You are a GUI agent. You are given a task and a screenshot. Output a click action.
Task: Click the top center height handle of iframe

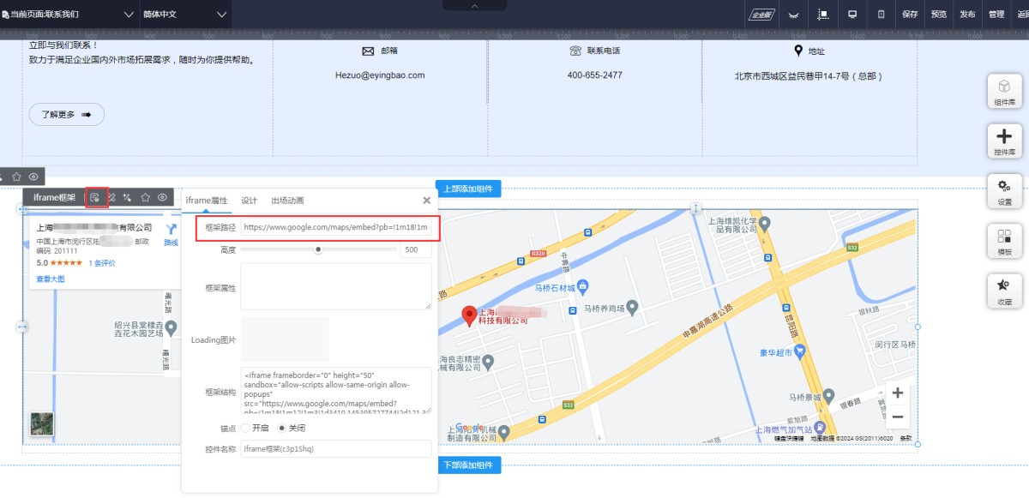695,208
